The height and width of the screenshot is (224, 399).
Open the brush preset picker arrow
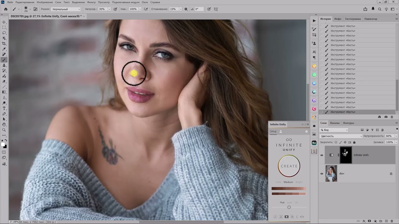pyautogui.click(x=30, y=9)
